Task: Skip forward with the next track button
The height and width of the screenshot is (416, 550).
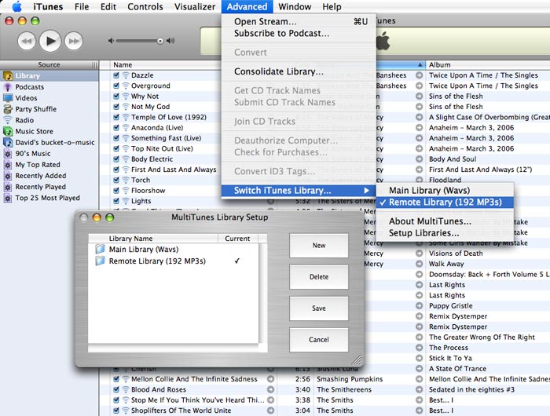Action: (x=74, y=41)
